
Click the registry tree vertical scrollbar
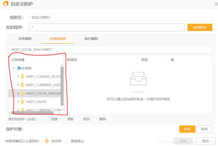pos(62,86)
